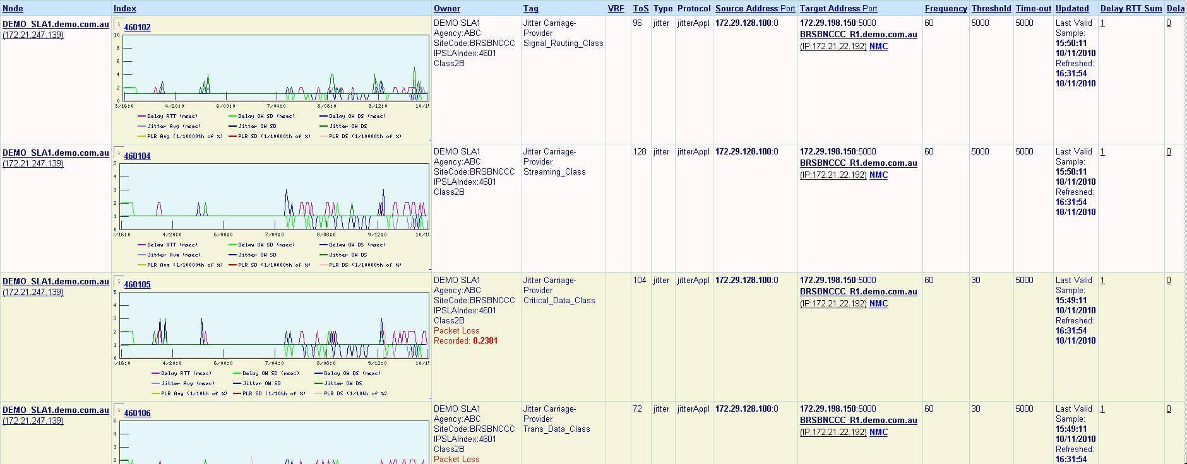
Task: Open index link 460105
Action: (138, 284)
